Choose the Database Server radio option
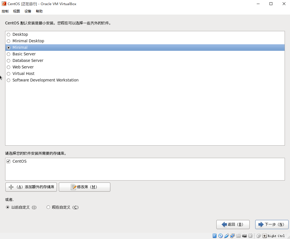 (9, 60)
